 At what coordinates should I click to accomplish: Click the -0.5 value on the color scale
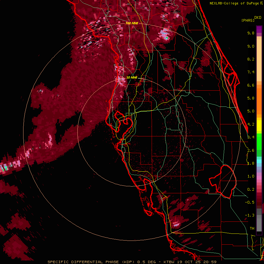pyautogui.click(x=250, y=202)
